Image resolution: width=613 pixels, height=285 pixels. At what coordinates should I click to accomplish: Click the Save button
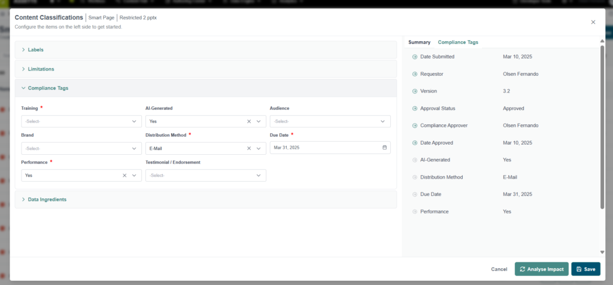click(x=585, y=269)
